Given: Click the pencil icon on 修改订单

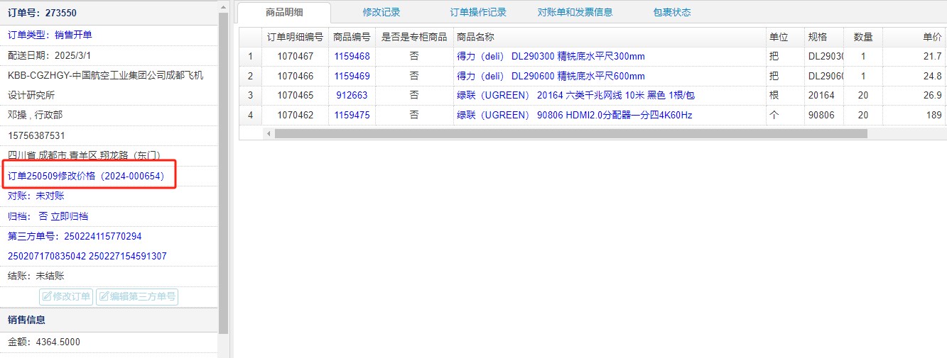Looking at the screenshot, I should [47, 296].
